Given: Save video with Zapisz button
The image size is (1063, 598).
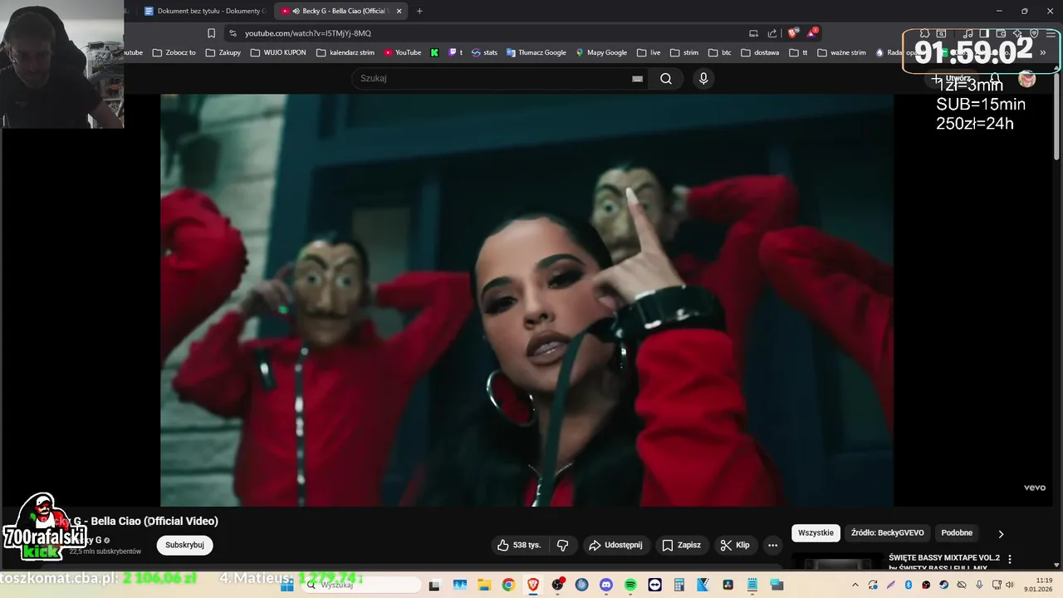Looking at the screenshot, I should [681, 545].
